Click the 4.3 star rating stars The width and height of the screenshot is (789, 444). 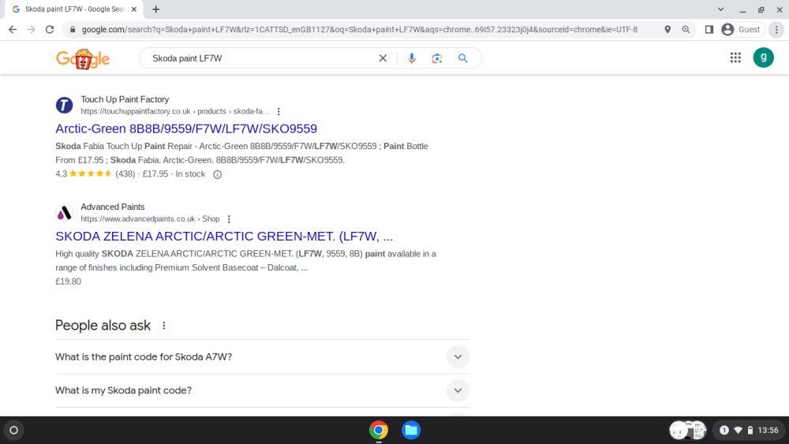91,174
